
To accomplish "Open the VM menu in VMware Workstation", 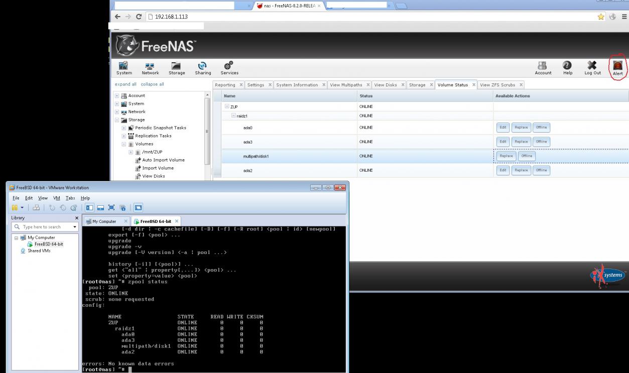I will coord(57,198).
